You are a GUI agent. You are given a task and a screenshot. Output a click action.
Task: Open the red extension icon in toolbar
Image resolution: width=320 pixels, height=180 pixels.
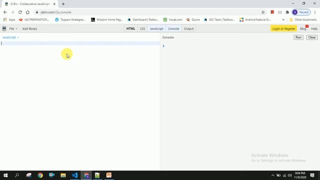(272, 12)
